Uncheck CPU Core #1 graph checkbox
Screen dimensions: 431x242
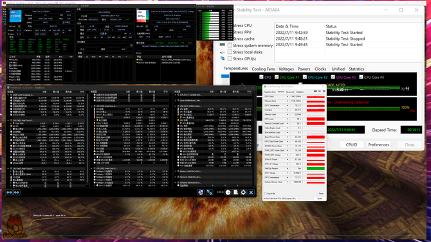click(277, 77)
